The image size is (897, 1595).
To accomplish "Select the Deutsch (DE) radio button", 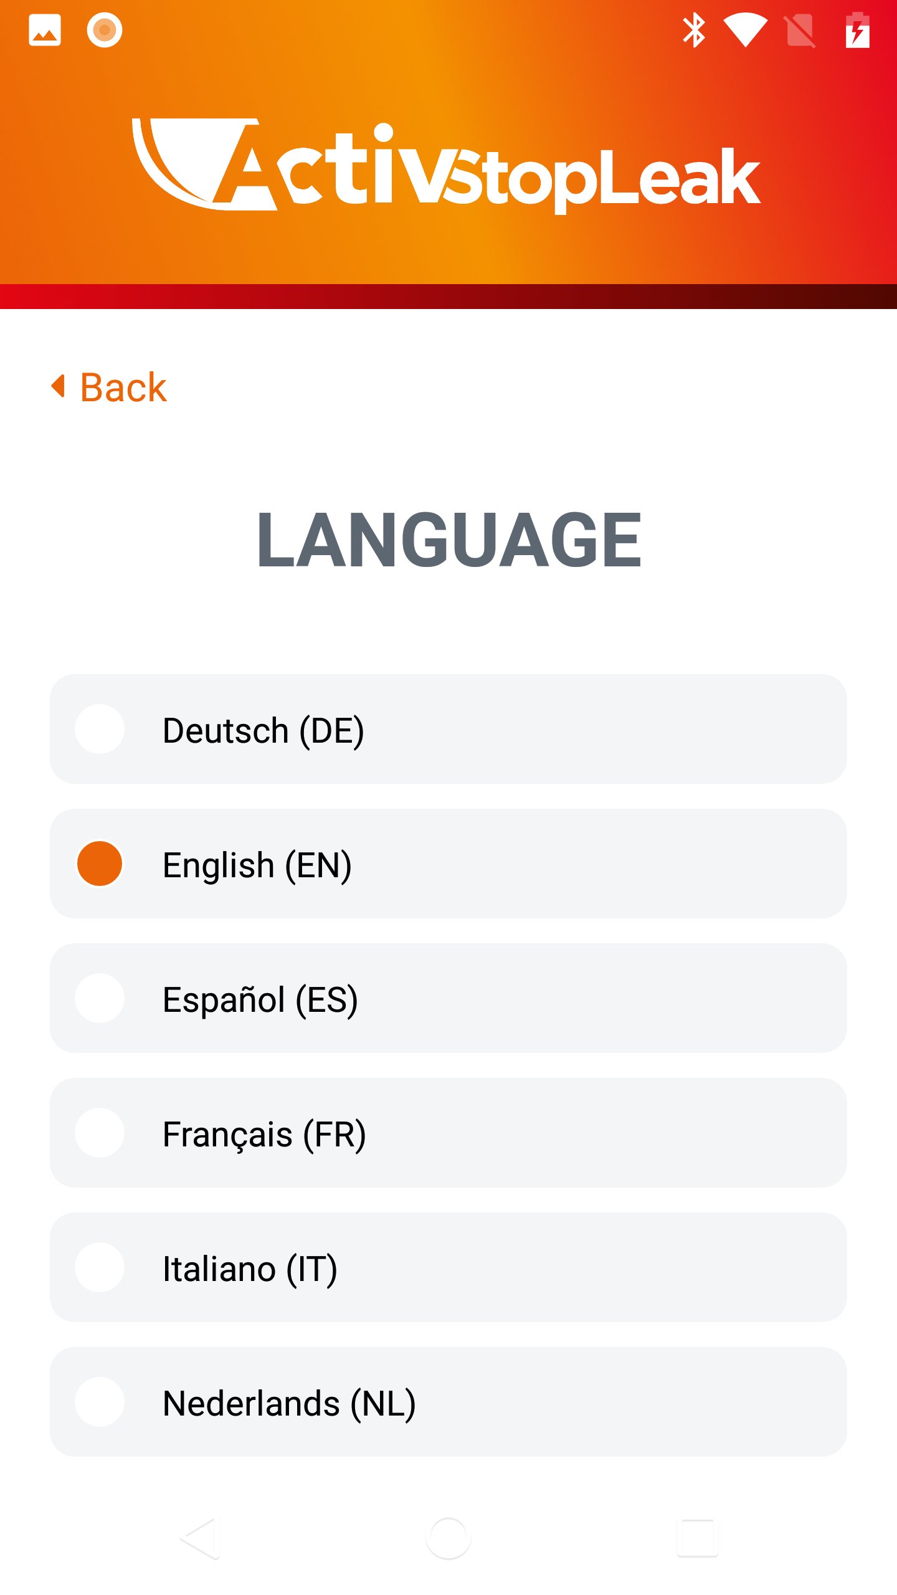I will tap(100, 729).
